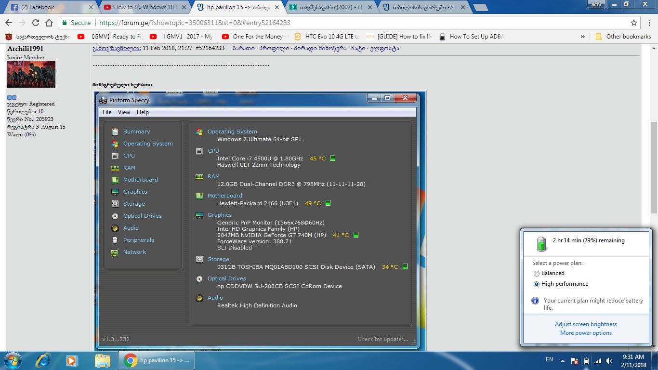Open the How To Set Up ADB bookmark
The height and width of the screenshot is (370, 658).
click(x=472, y=37)
